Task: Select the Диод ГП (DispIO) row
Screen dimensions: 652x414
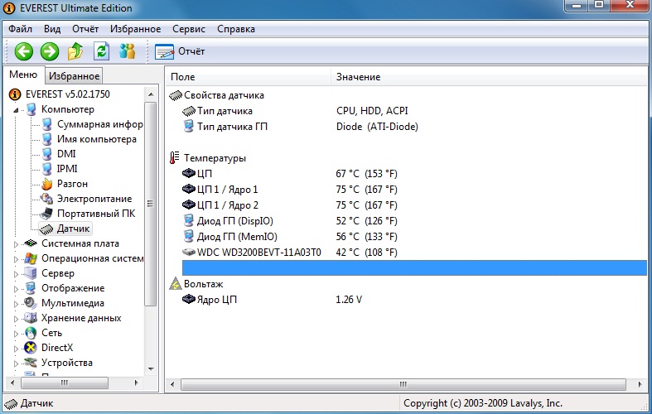Action: pyautogui.click(x=408, y=221)
